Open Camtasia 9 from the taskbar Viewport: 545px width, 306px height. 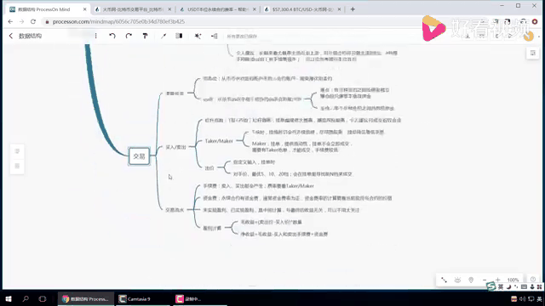(135, 298)
